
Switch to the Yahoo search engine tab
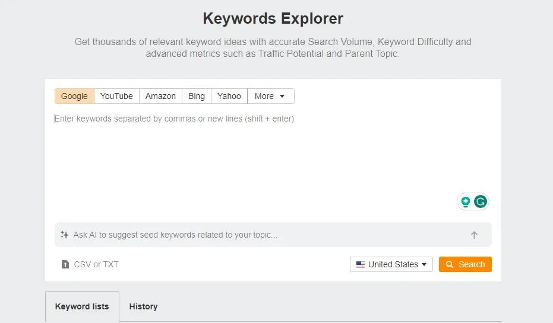[229, 96]
